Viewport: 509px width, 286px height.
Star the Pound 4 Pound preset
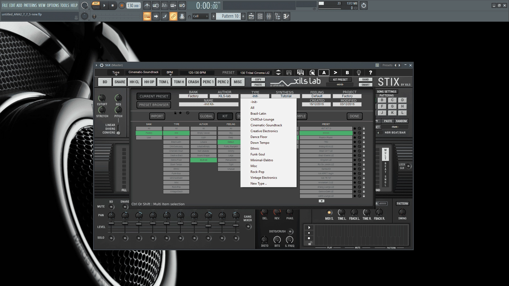pyautogui.click(x=355, y=137)
